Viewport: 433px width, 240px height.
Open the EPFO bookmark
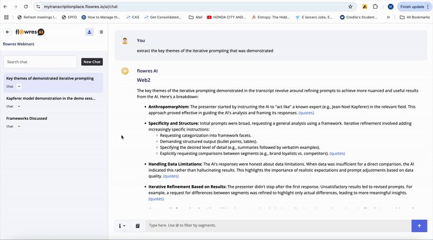pos(69,17)
